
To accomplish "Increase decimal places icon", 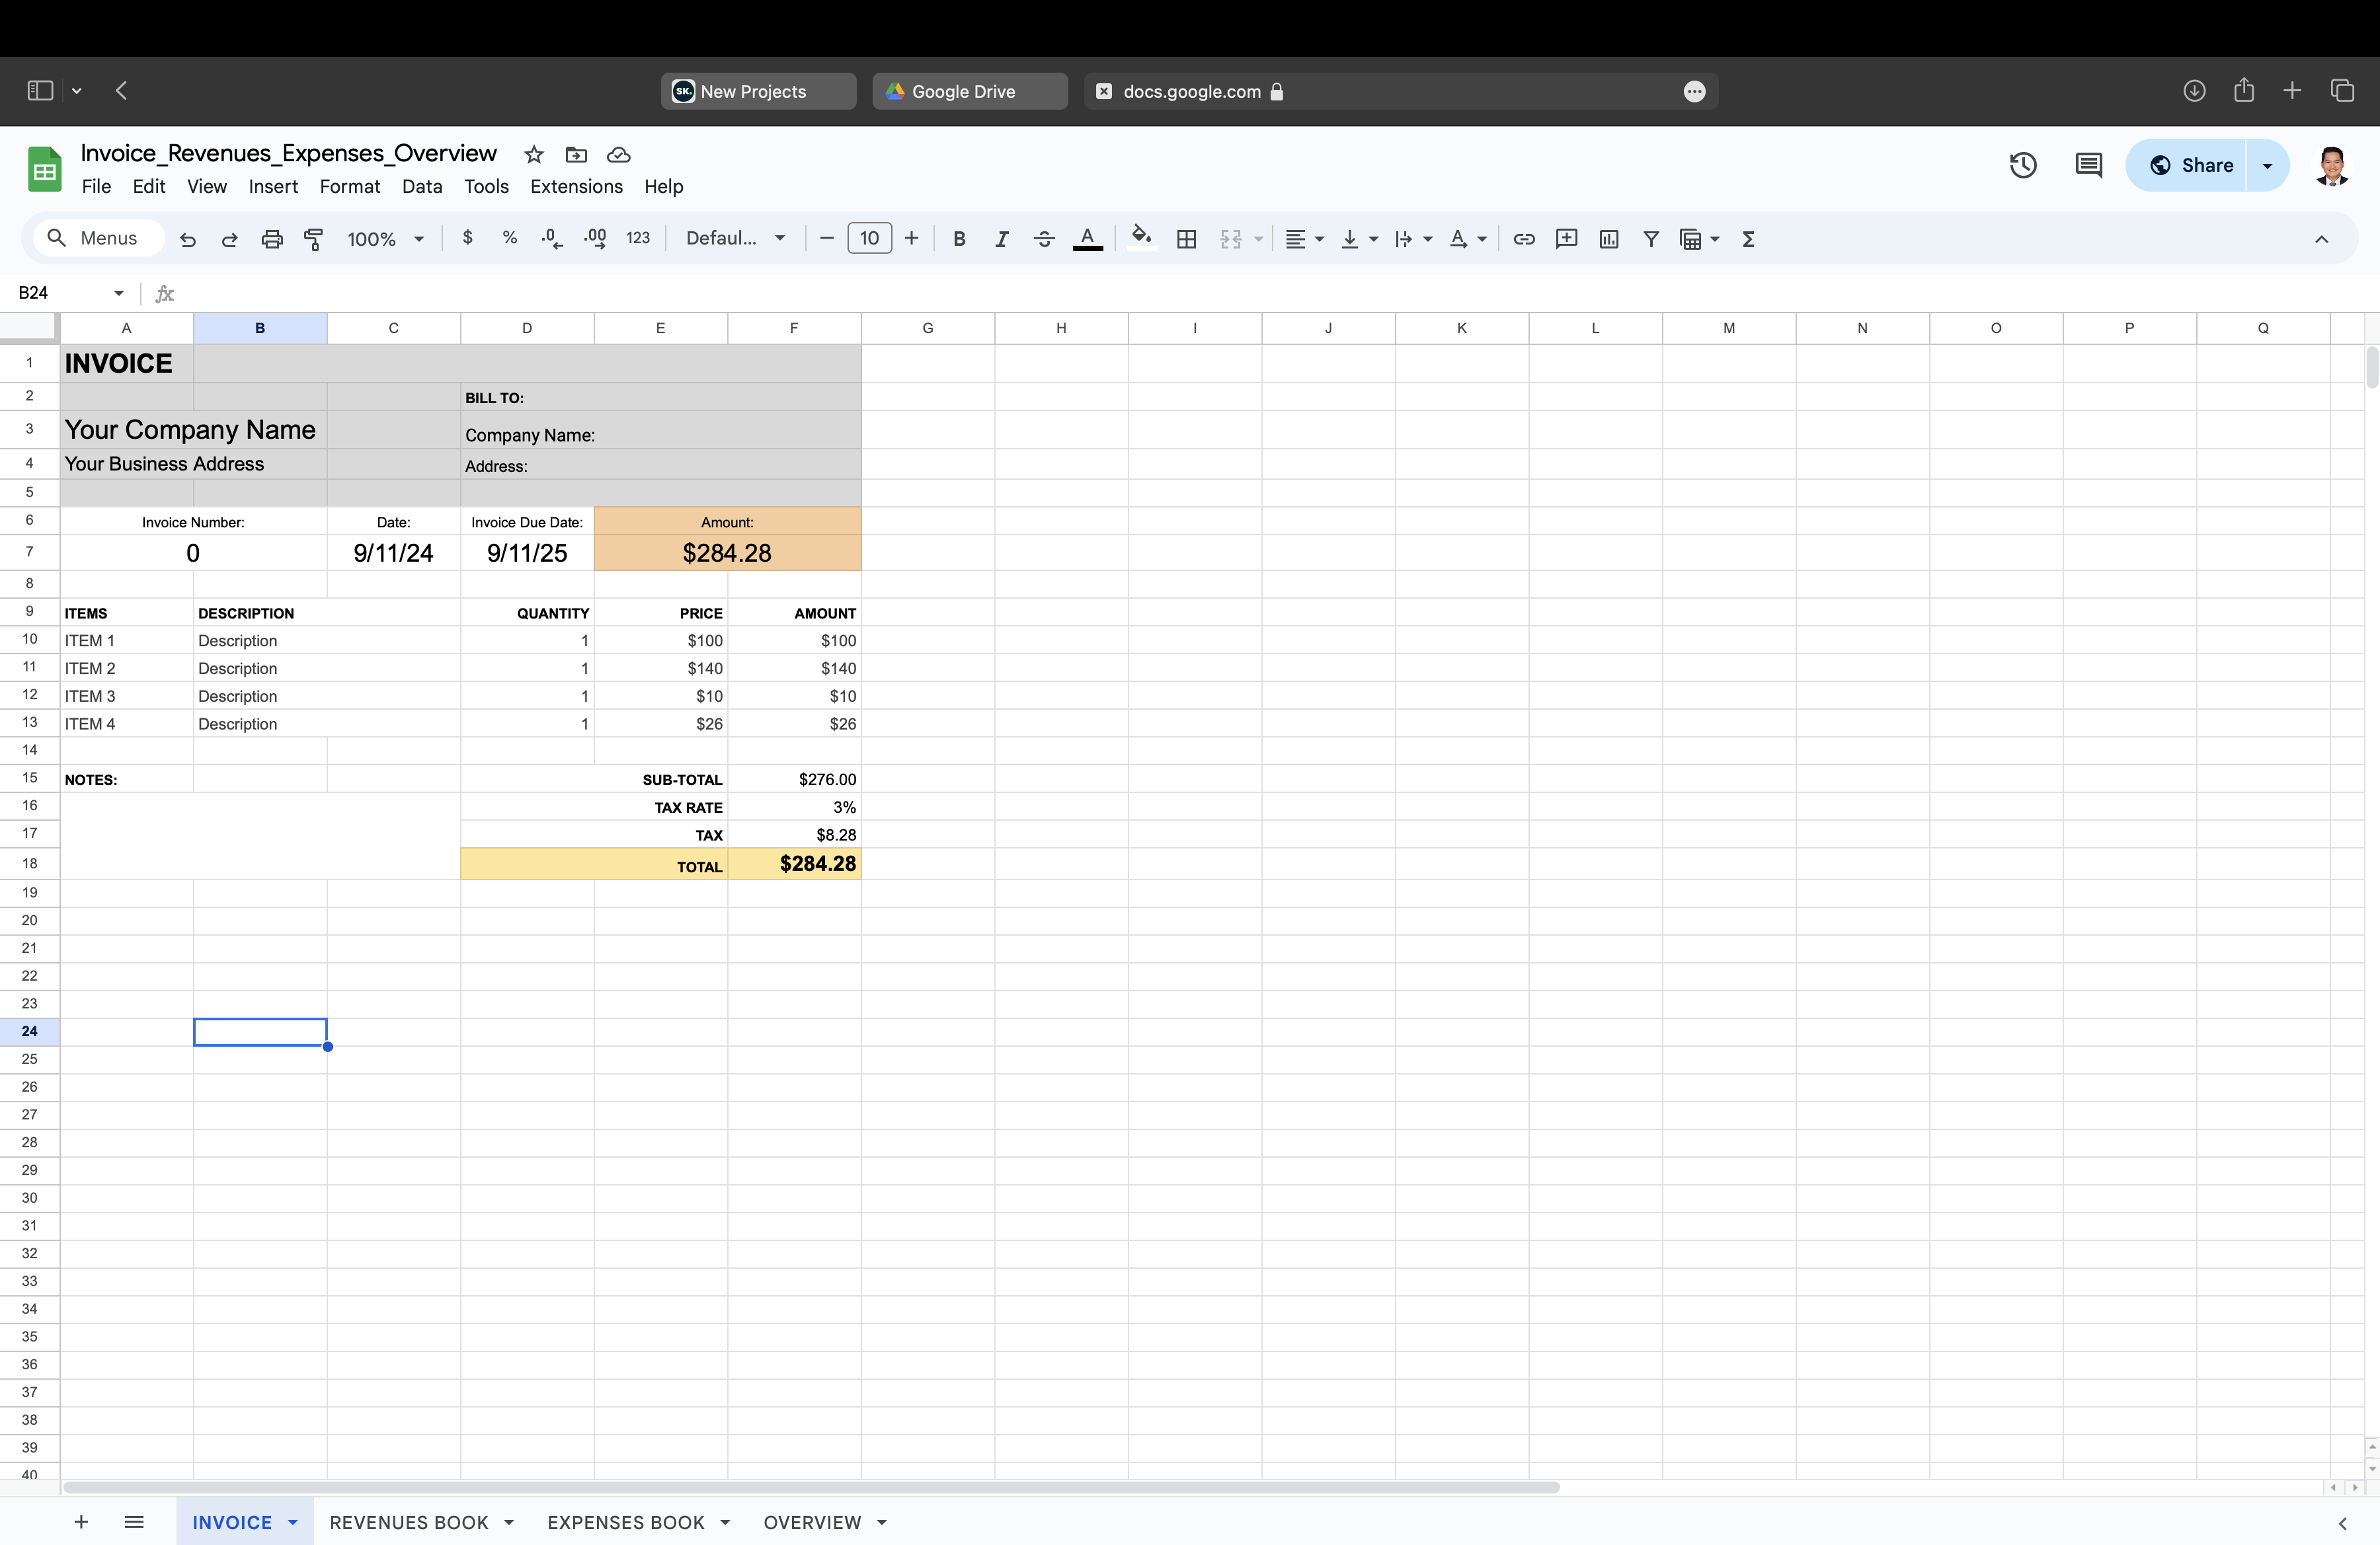I will [595, 238].
